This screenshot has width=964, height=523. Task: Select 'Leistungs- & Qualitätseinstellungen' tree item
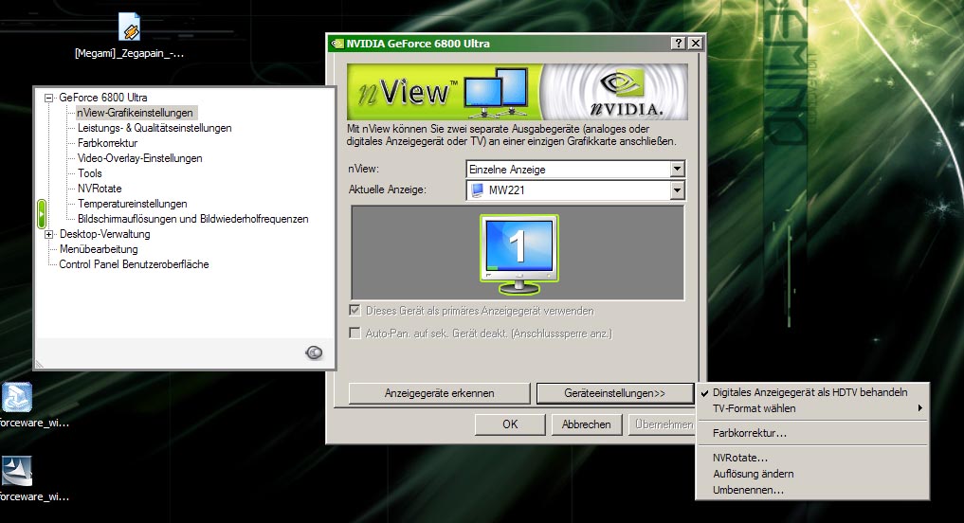pyautogui.click(x=155, y=128)
